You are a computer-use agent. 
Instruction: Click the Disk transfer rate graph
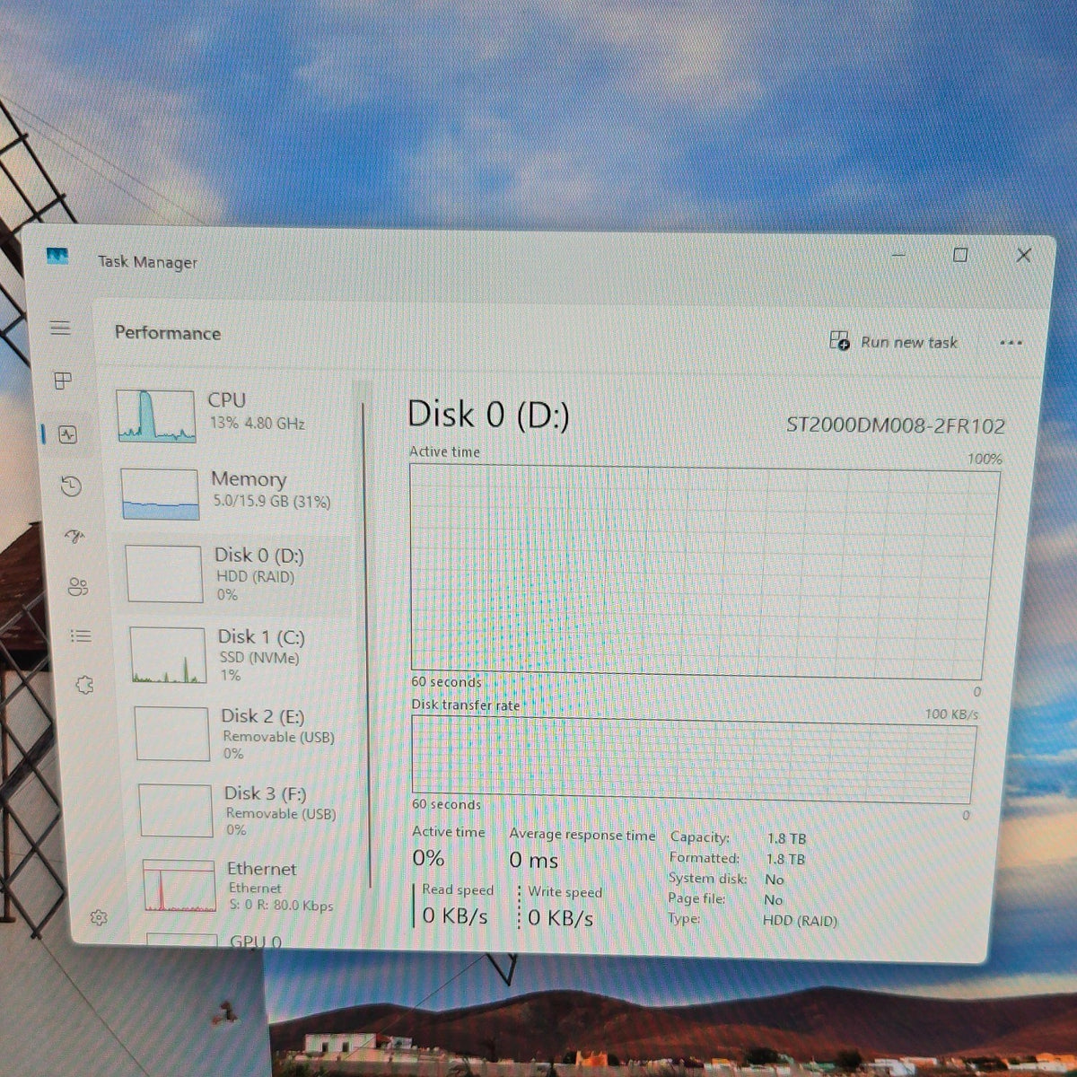click(693, 760)
